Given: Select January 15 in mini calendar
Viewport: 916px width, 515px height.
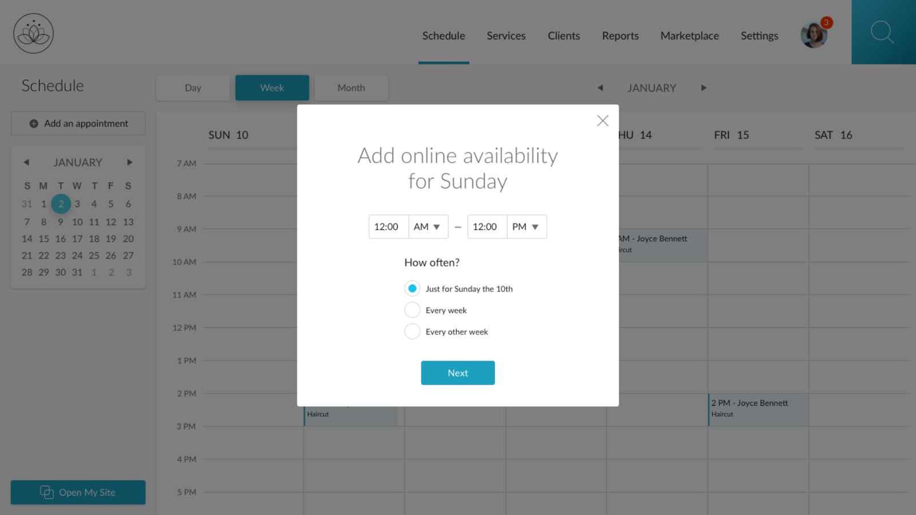Looking at the screenshot, I should pyautogui.click(x=44, y=239).
